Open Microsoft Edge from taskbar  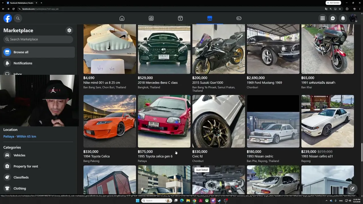[182, 201]
